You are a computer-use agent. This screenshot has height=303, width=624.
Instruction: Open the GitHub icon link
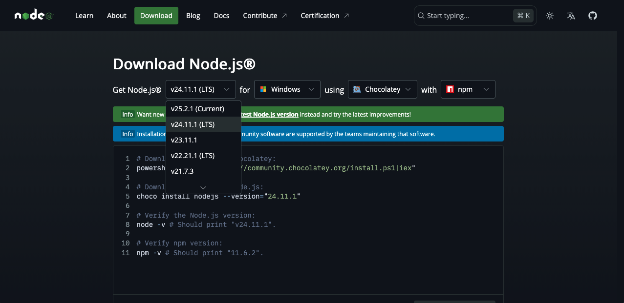[x=593, y=16]
